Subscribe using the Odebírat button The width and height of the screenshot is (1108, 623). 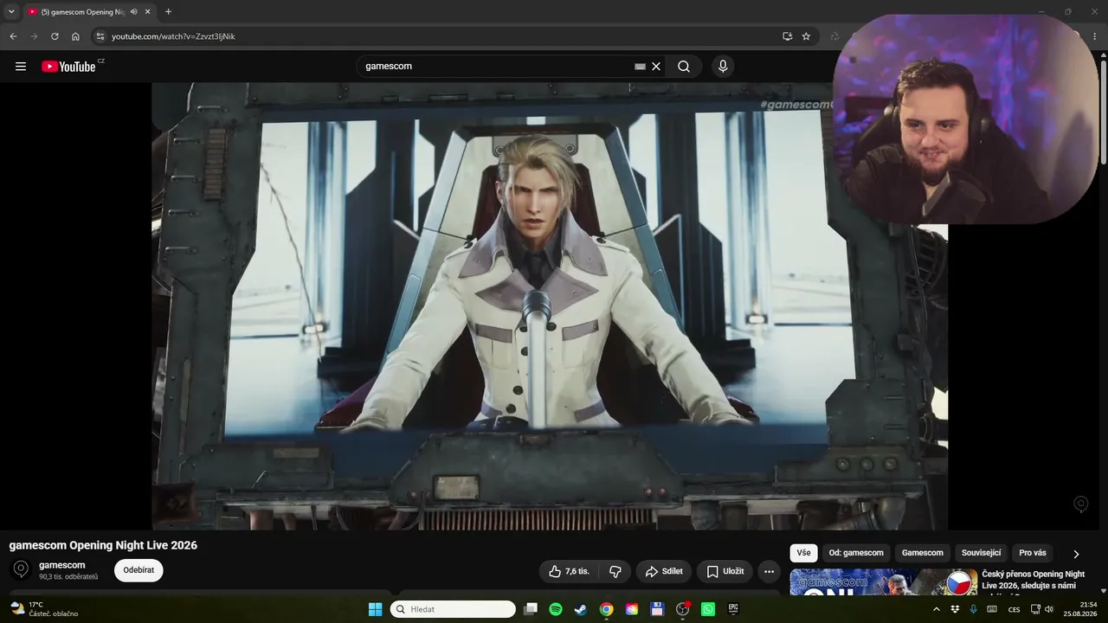pyautogui.click(x=138, y=570)
